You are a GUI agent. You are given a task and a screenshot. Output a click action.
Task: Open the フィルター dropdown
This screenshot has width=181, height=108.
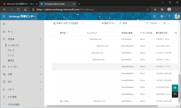[153, 23]
